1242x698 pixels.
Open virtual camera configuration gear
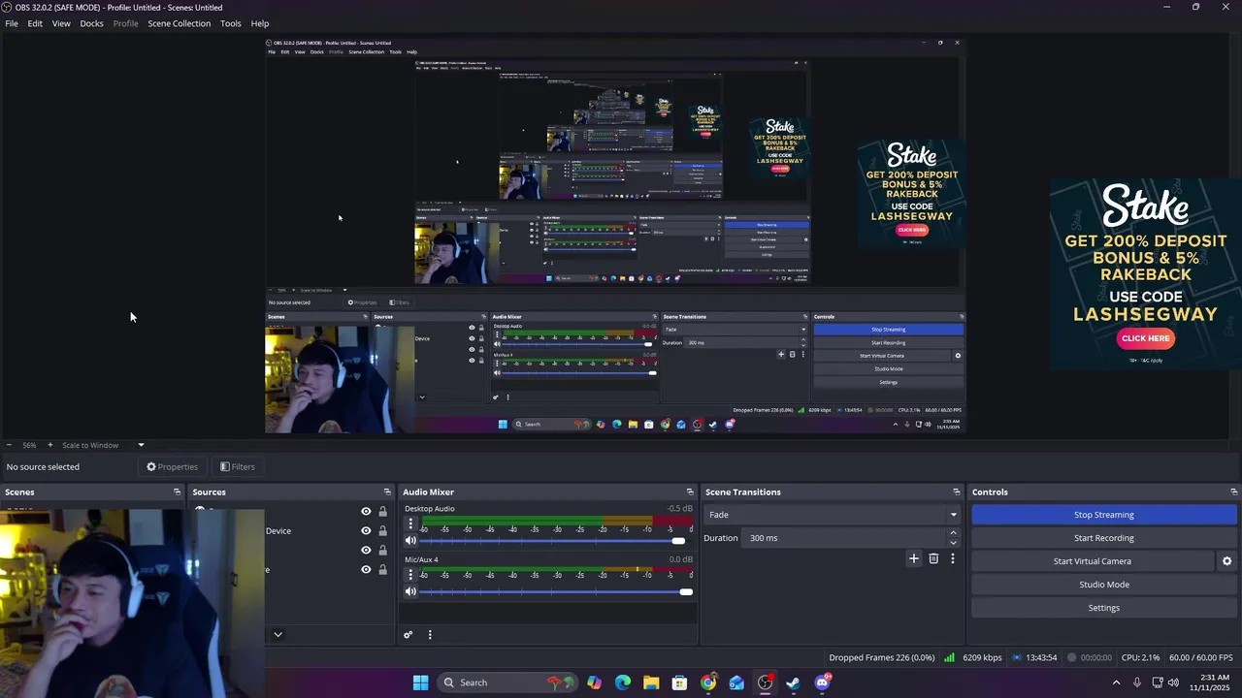click(1226, 561)
